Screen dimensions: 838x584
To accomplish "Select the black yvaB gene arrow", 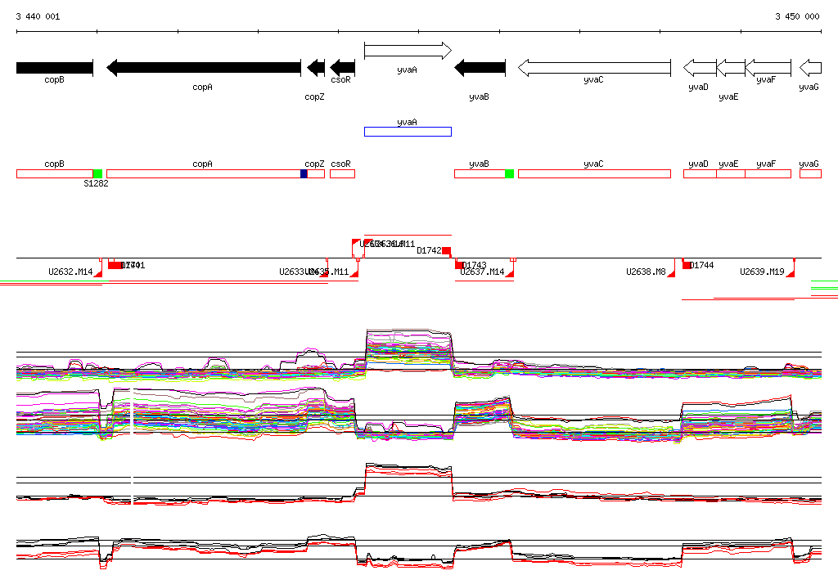I will (480, 68).
